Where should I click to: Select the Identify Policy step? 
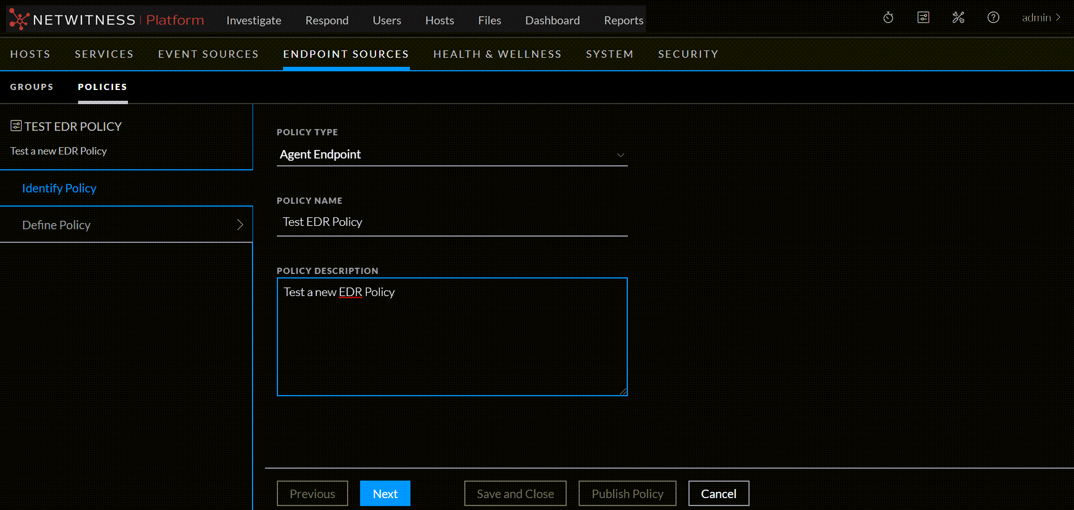point(59,188)
